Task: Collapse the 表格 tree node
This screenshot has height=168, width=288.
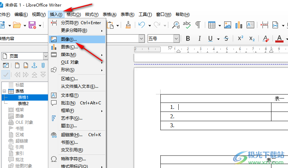Action: 4,91
